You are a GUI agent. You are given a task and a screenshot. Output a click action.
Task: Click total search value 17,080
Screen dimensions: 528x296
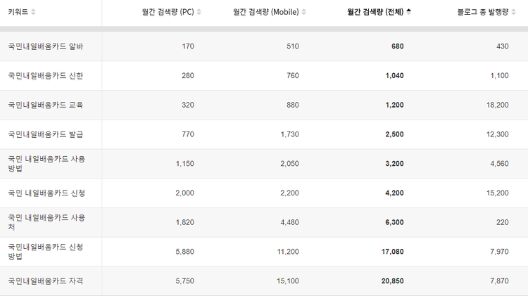(x=393, y=252)
